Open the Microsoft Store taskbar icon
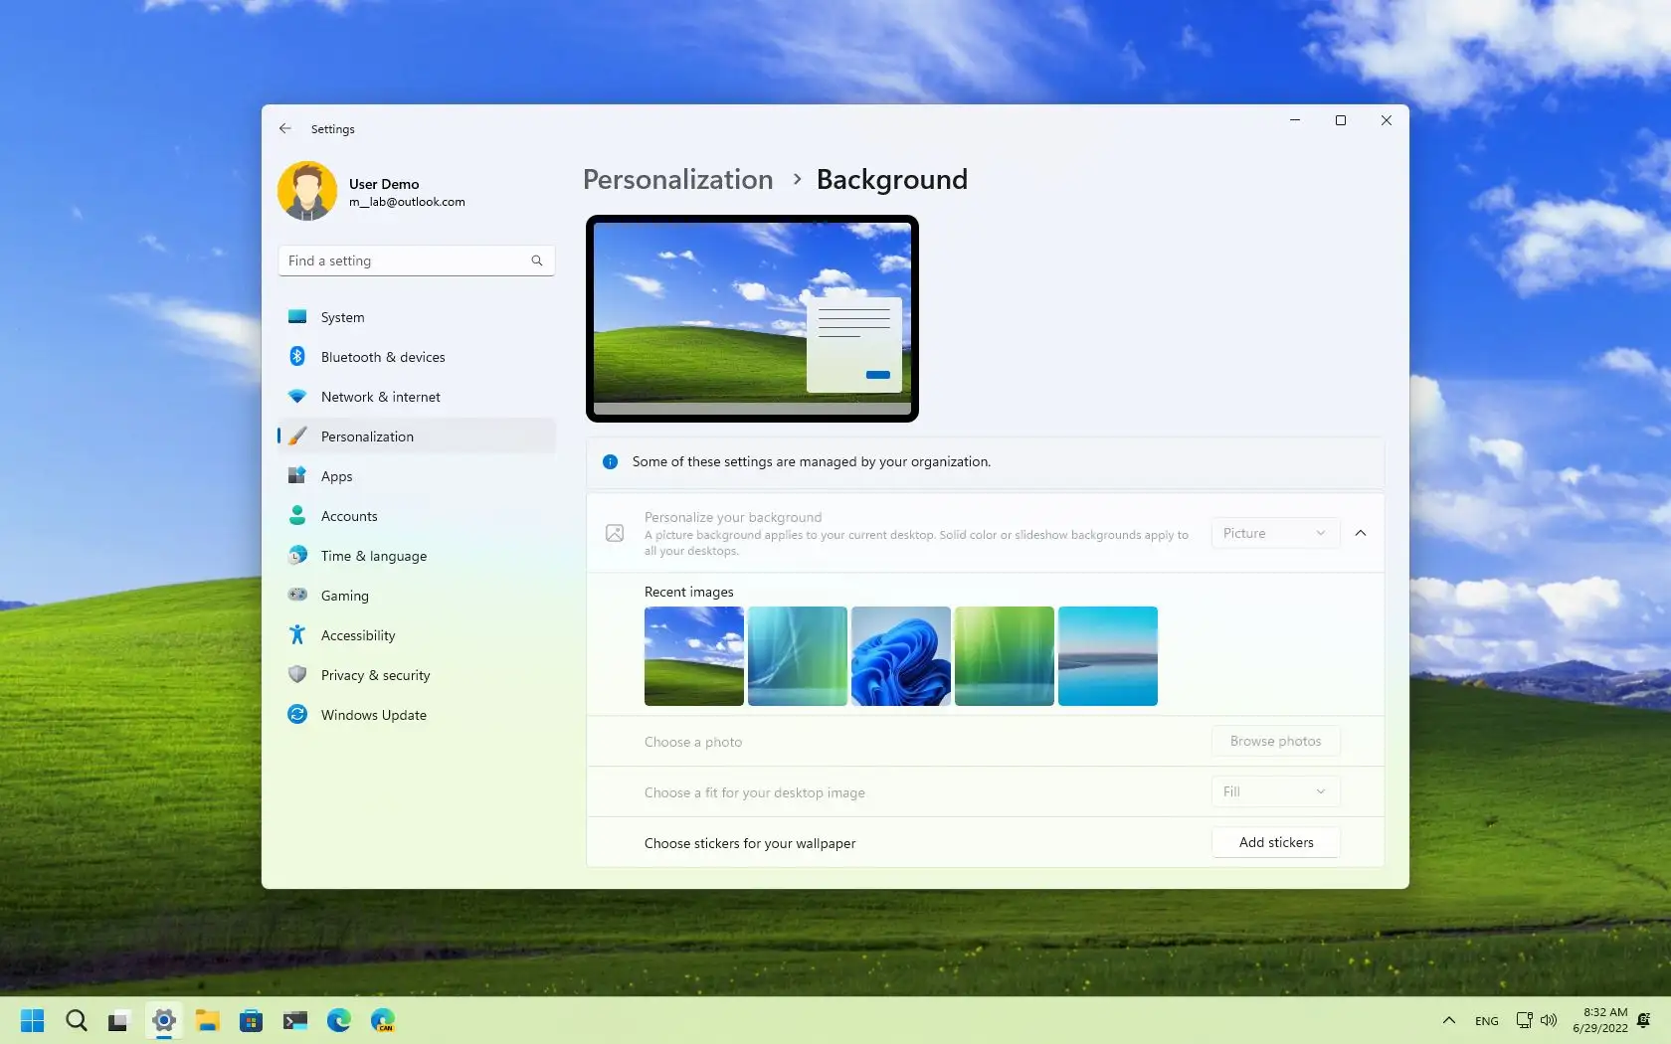This screenshot has width=1671, height=1044. click(x=251, y=1020)
